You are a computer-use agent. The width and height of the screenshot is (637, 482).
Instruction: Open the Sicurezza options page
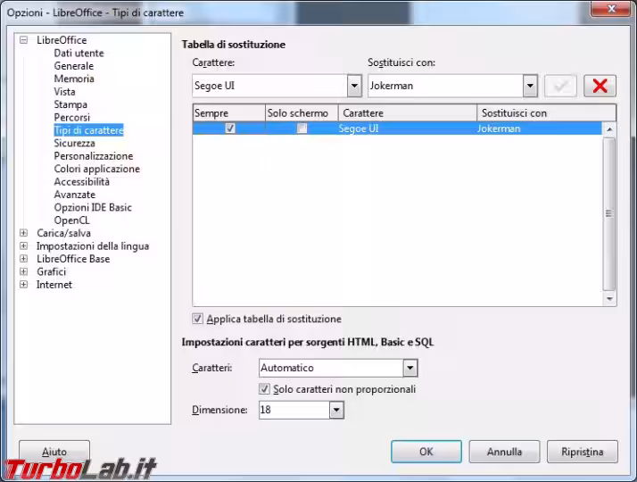pos(74,143)
